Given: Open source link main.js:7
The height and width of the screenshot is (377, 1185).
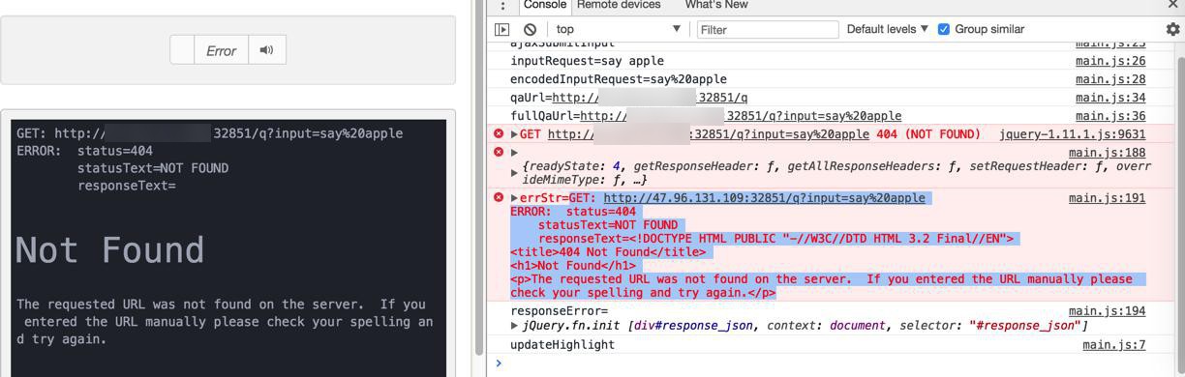Looking at the screenshot, I should pyautogui.click(x=1114, y=345).
